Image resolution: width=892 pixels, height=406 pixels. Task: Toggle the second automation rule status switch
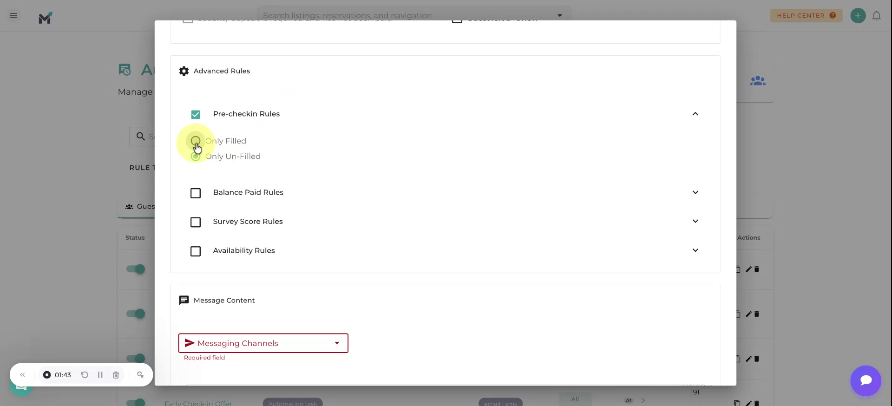click(136, 314)
